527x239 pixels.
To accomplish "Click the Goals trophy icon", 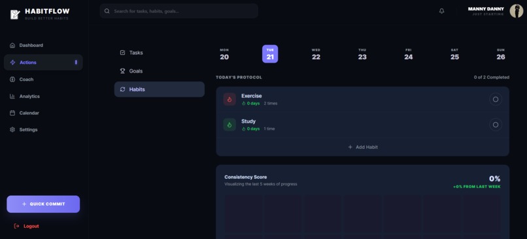I will tap(123, 71).
